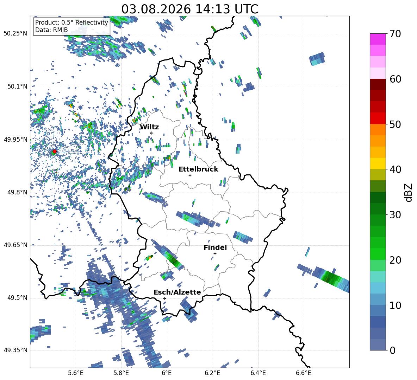Pick the orange 50 dBZ colorbar segment
417x380 pixels.
(x=378, y=130)
